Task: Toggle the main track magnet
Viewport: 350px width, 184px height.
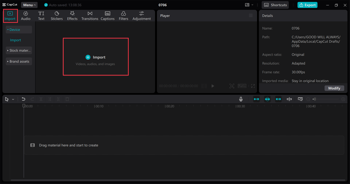Action: click(x=256, y=99)
